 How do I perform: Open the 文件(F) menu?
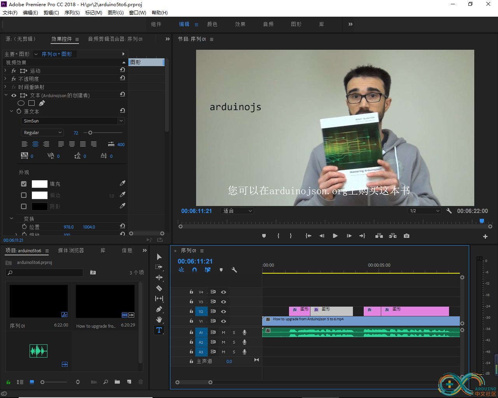[10, 13]
